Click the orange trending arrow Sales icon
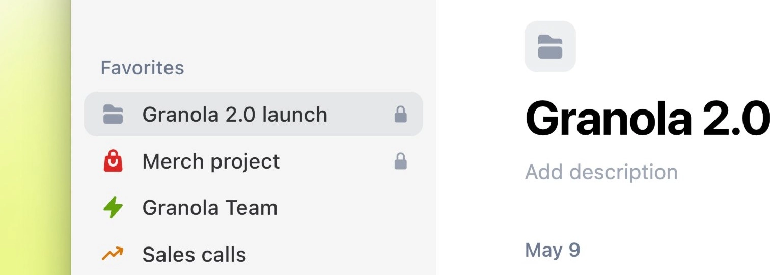770x275 pixels. point(113,254)
